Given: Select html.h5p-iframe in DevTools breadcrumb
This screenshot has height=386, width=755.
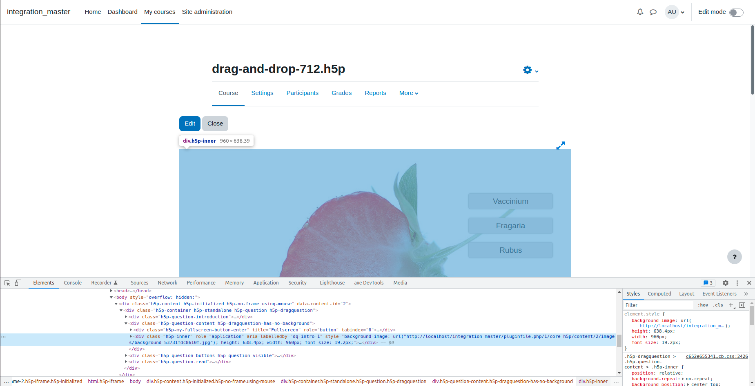Looking at the screenshot, I should pyautogui.click(x=106, y=382).
